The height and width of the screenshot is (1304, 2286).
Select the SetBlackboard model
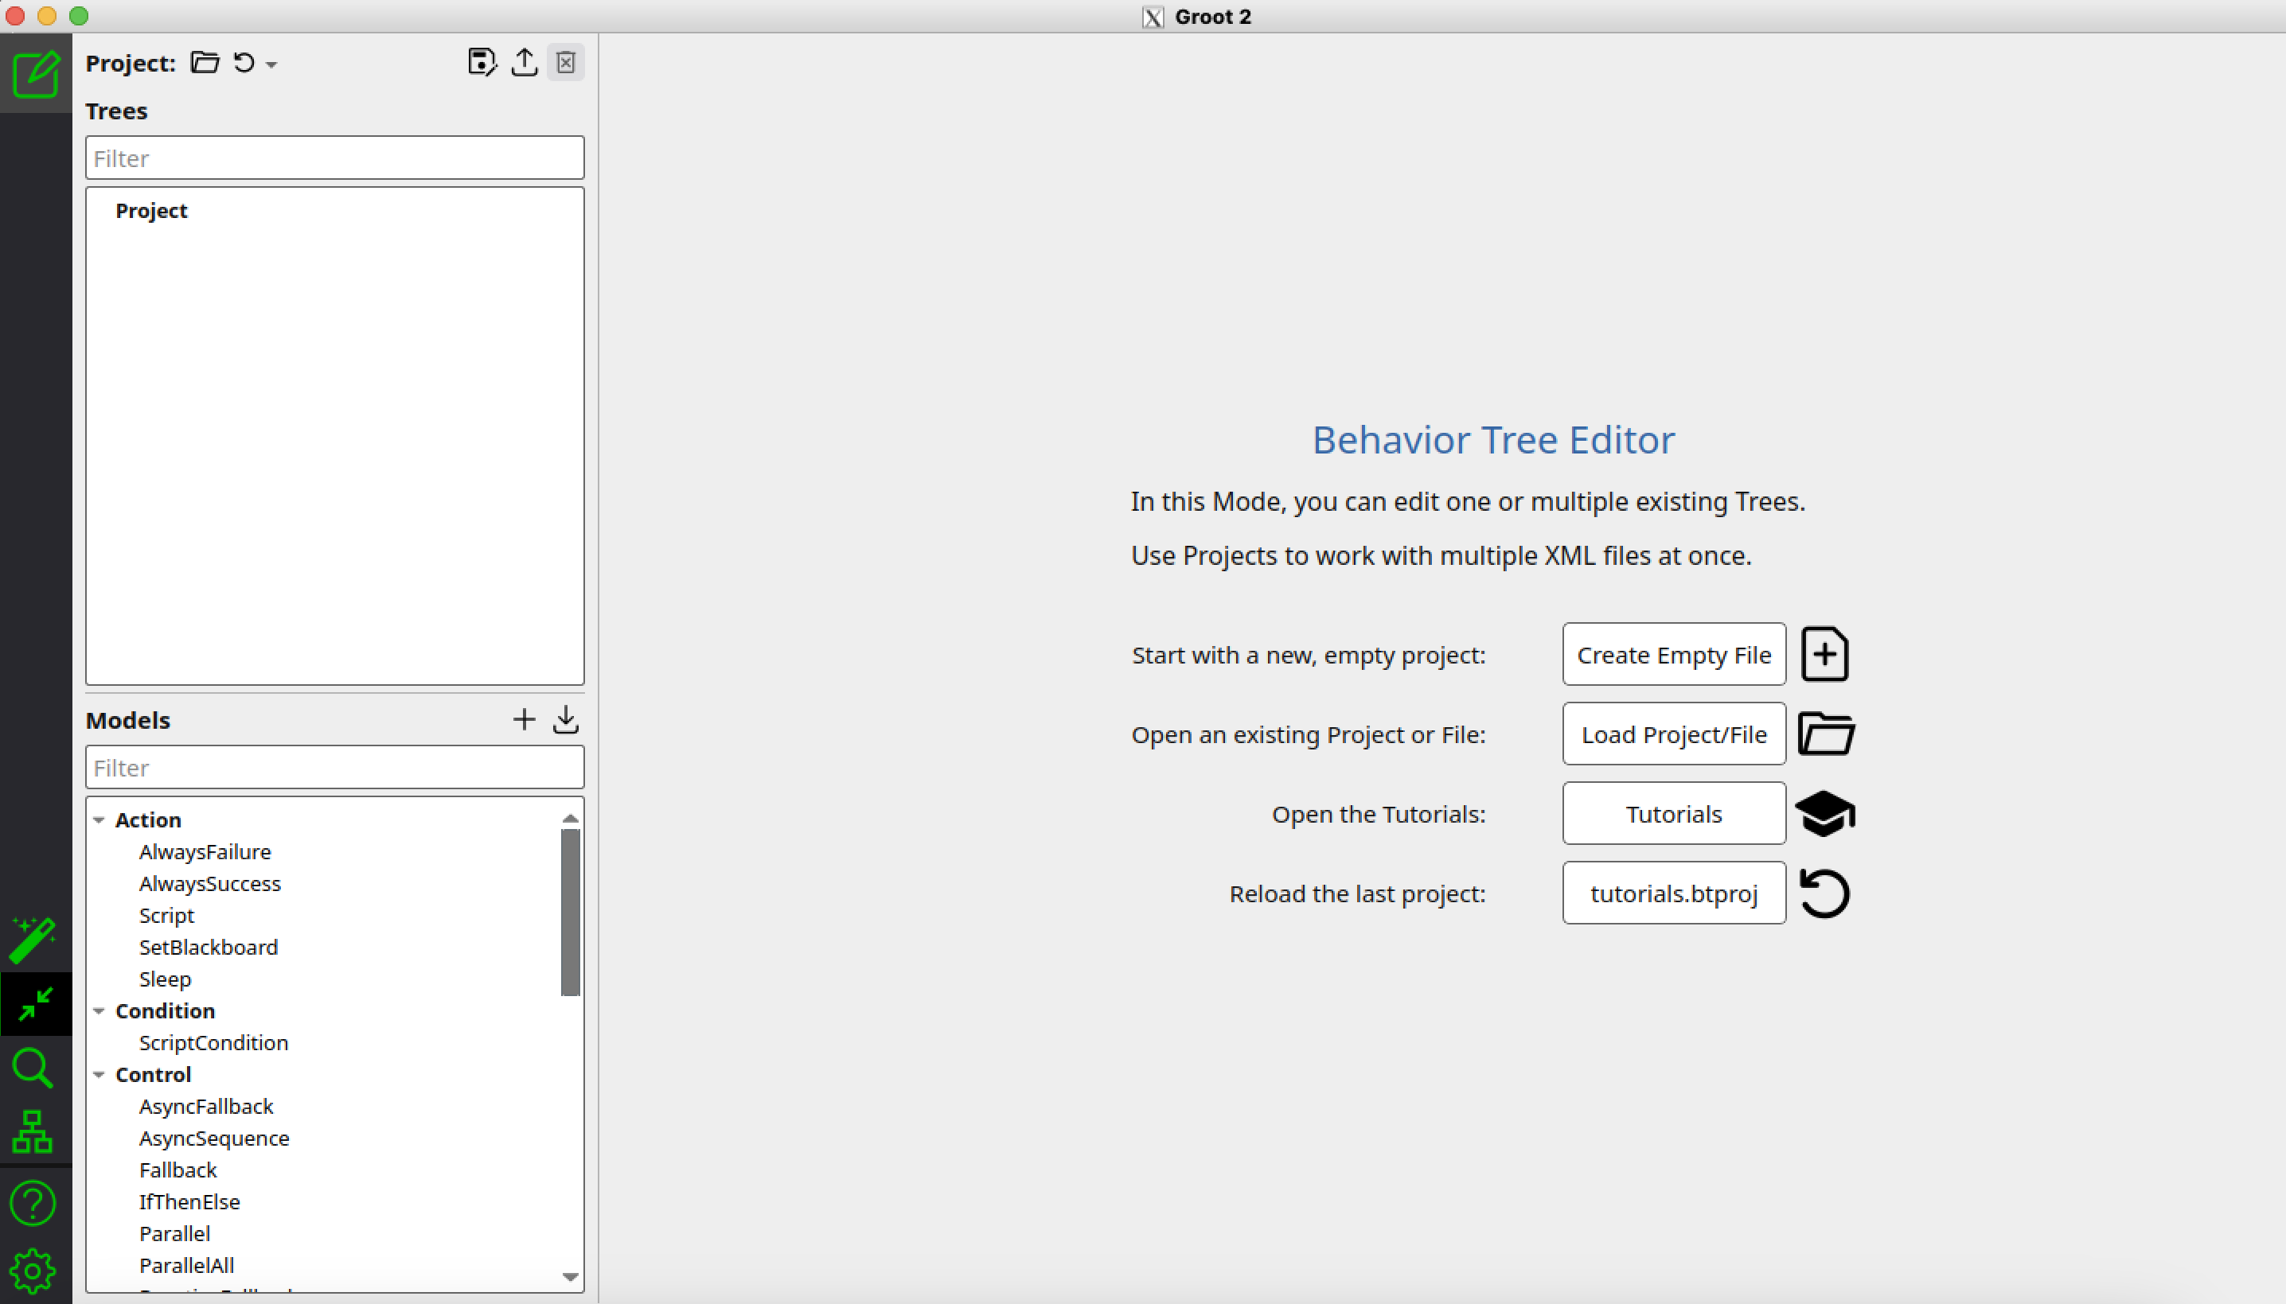[209, 948]
